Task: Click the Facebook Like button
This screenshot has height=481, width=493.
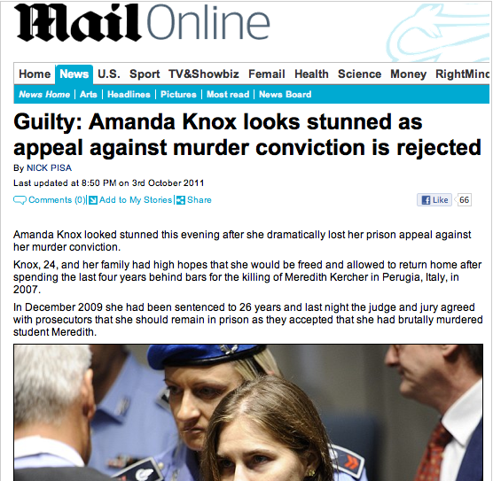Action: coord(434,200)
